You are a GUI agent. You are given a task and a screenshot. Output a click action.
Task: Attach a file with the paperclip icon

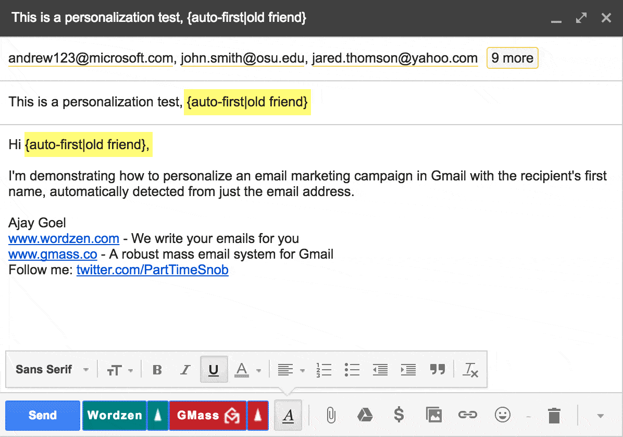(330, 415)
